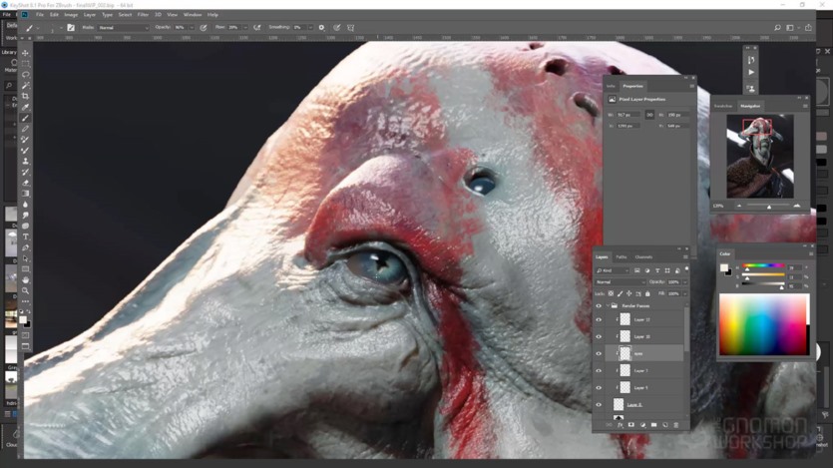Select the Gradient tool

point(26,194)
